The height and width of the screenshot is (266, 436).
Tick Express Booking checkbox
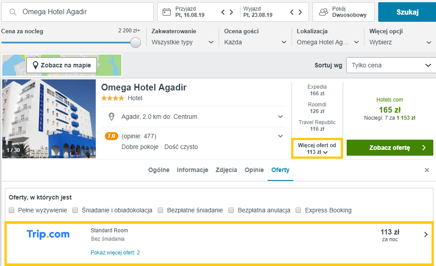tap(298, 210)
